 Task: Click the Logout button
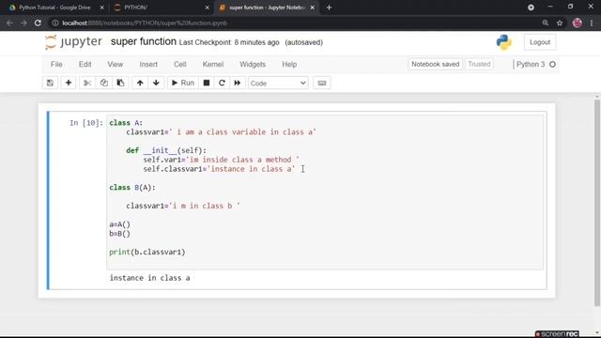click(x=540, y=42)
